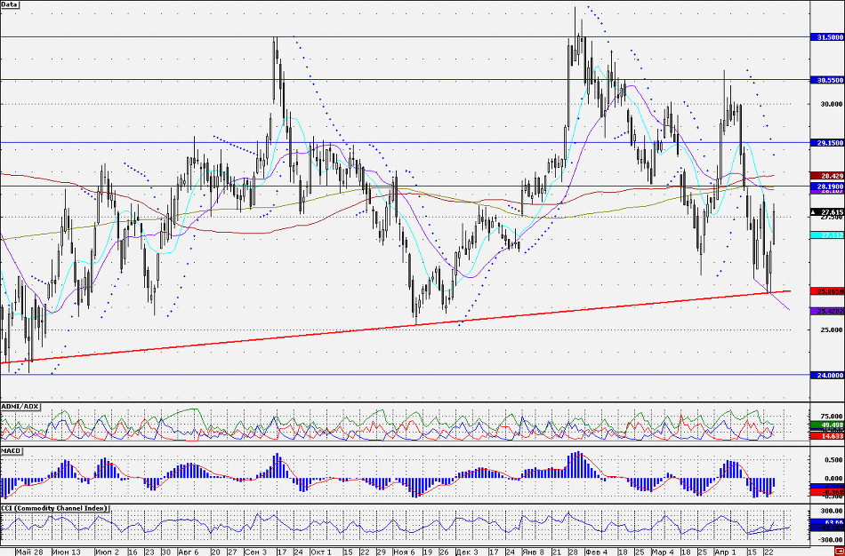The height and width of the screenshot is (556, 845).
Task: Click the 'Апр 1' date on time axis
Action: click(x=726, y=551)
